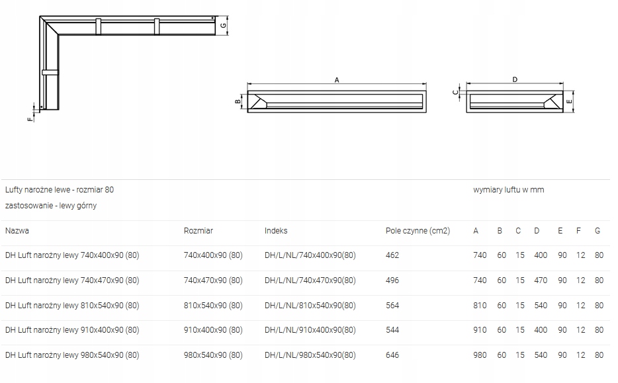Click index 'DH/L/NL/810x540x90(80)'

coord(310,306)
